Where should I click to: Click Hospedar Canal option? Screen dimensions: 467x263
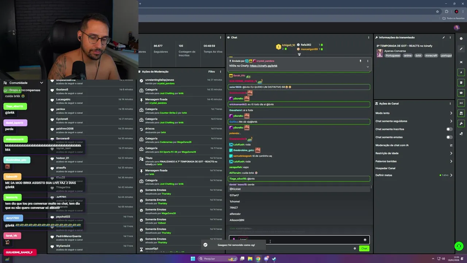click(385, 168)
